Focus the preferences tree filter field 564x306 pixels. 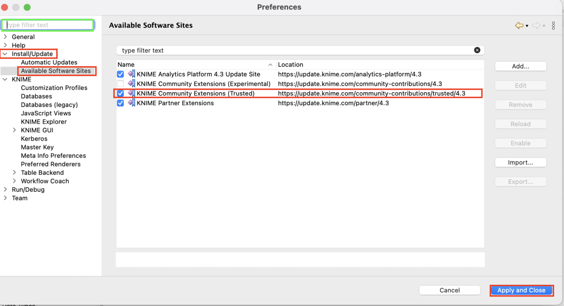click(48, 25)
